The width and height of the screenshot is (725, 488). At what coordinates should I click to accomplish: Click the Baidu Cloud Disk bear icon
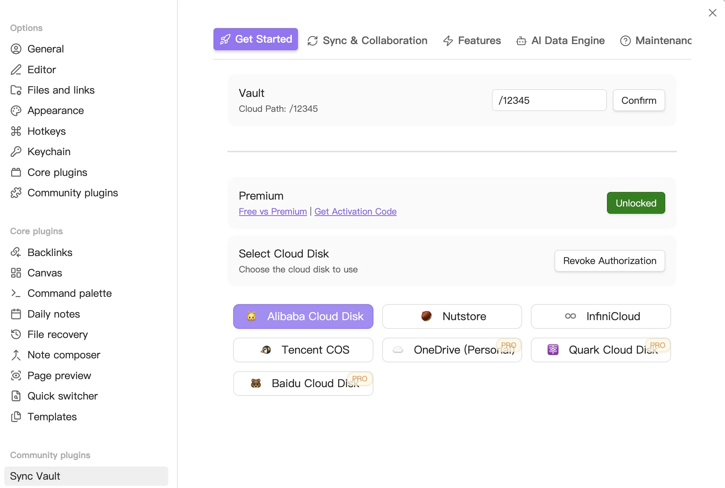[256, 383]
